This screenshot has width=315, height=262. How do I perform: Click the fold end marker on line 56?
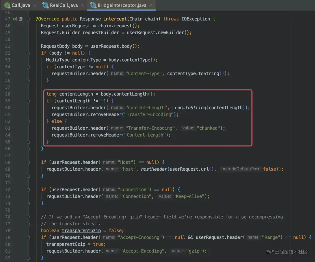click(28, 80)
